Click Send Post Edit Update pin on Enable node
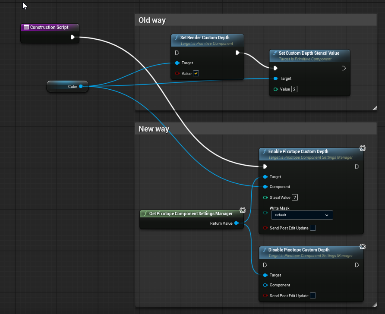This screenshot has width=385, height=314. (265, 228)
